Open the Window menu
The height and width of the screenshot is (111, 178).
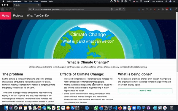point(44,1)
